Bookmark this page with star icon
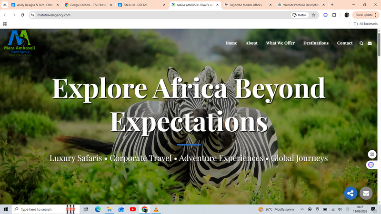The width and height of the screenshot is (381, 214). pos(314,15)
